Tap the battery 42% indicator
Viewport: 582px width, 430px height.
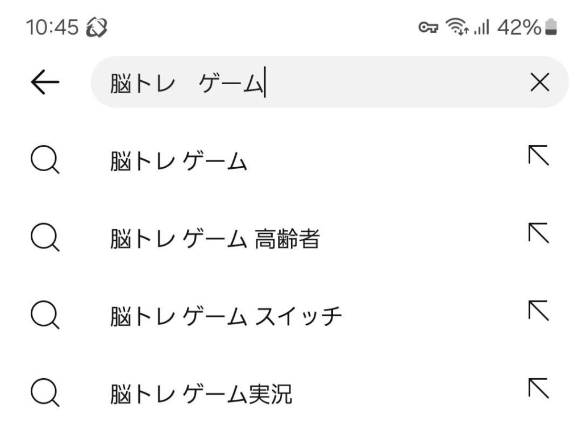point(526,27)
